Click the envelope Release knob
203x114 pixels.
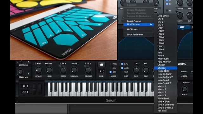pos(88,70)
